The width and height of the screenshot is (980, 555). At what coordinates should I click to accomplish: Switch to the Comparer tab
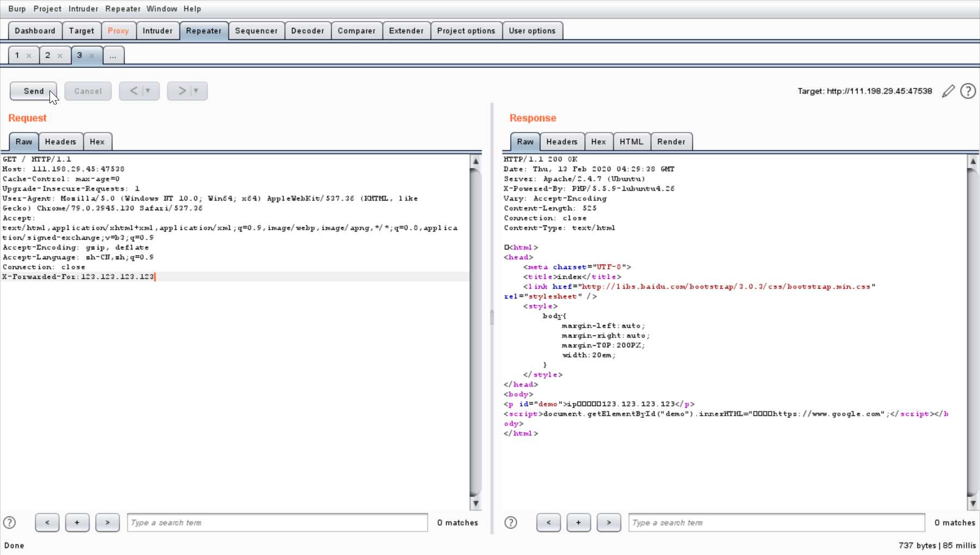pyautogui.click(x=357, y=30)
